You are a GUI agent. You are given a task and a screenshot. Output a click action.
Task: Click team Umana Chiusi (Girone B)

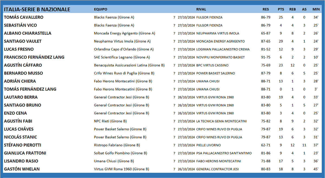coord(114,161)
